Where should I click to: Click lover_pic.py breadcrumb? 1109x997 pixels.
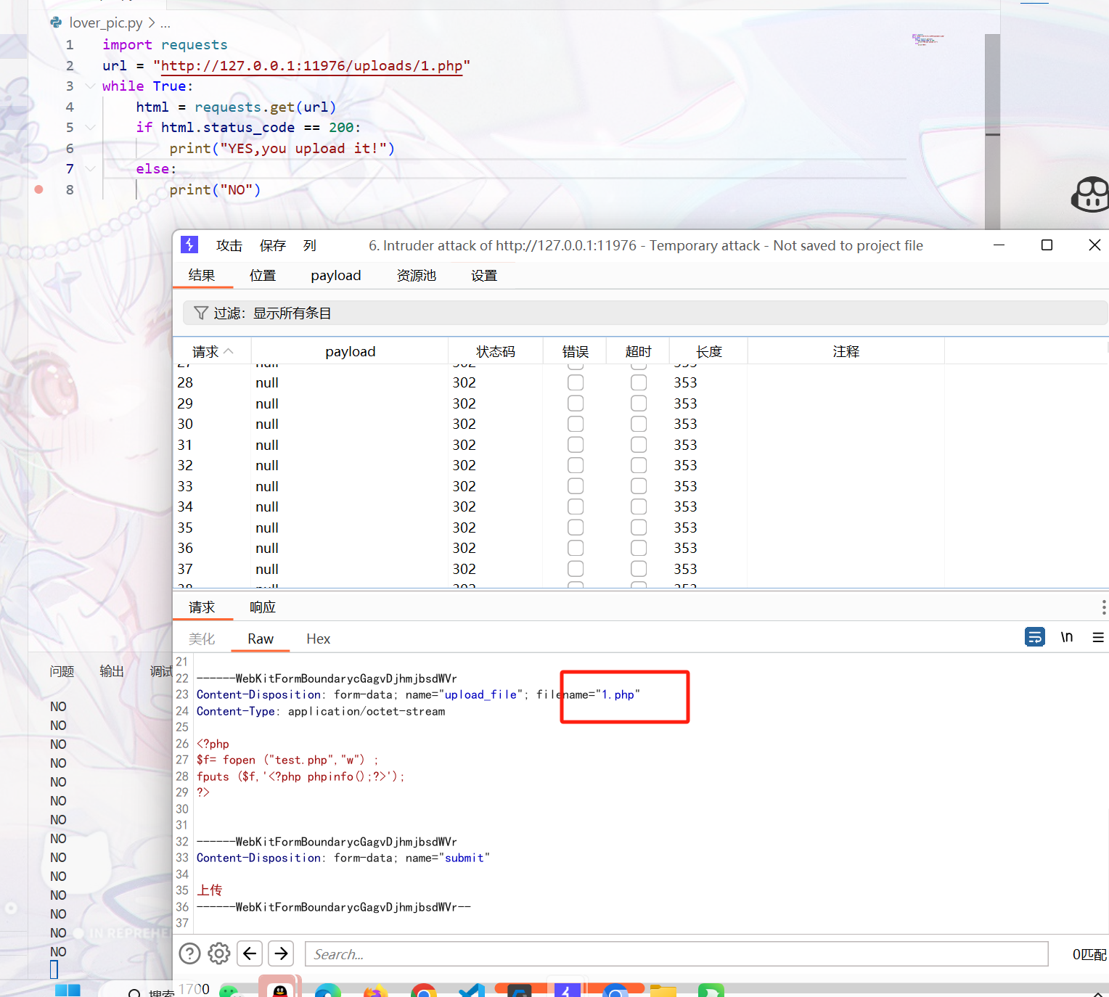pos(106,22)
